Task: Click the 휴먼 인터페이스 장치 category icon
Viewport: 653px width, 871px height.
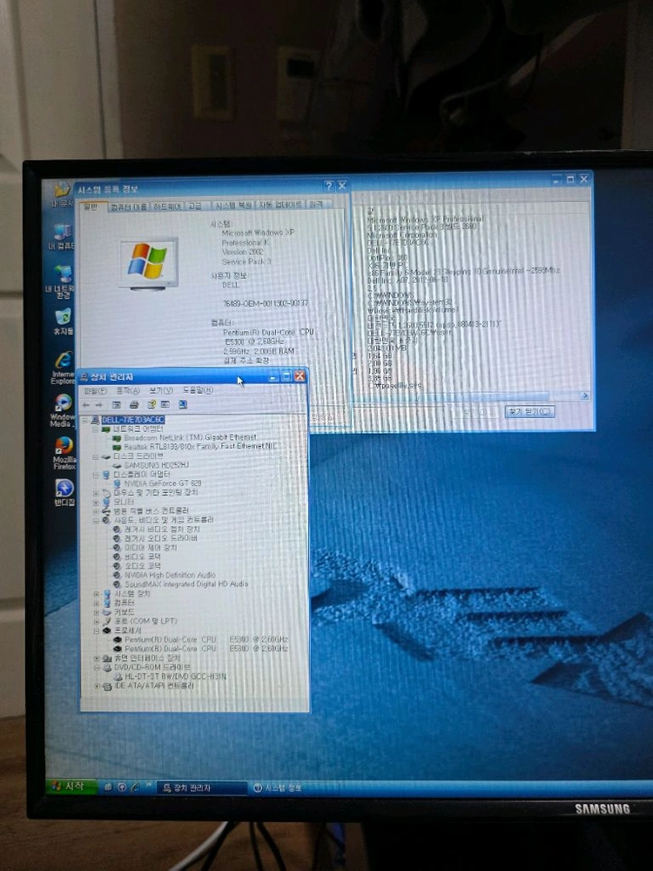Action: (107, 658)
